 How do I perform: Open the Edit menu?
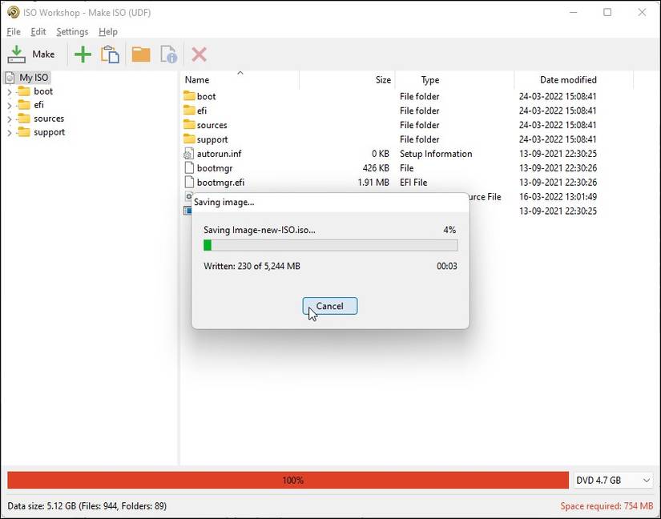tap(37, 31)
